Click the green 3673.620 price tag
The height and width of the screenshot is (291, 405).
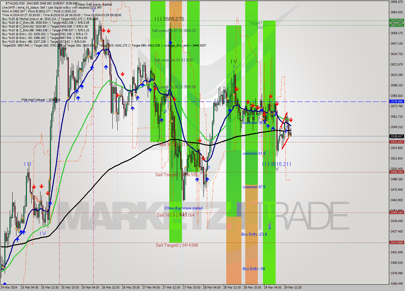[x=396, y=21]
